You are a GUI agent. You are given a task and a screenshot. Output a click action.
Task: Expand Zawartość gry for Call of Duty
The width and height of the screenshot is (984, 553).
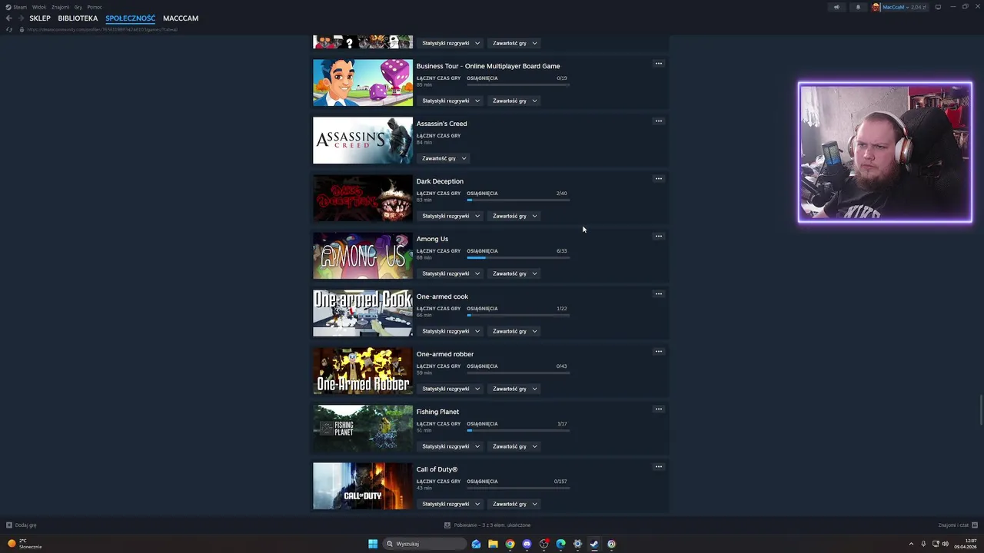pos(514,504)
